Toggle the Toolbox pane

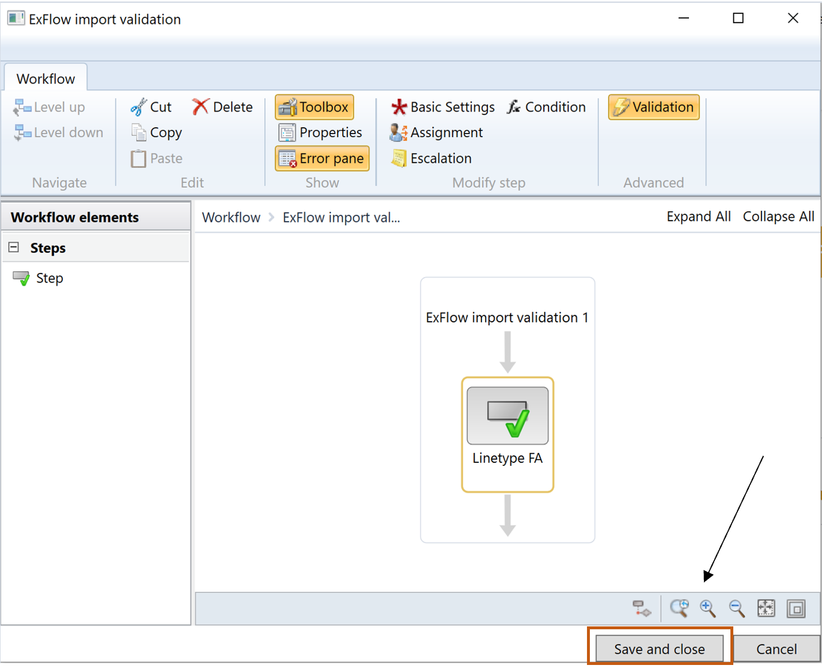pos(314,107)
